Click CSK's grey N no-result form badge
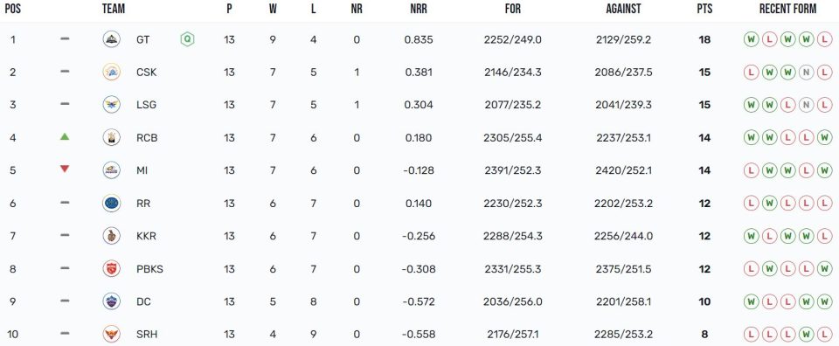The width and height of the screenshot is (839, 346). 807,73
